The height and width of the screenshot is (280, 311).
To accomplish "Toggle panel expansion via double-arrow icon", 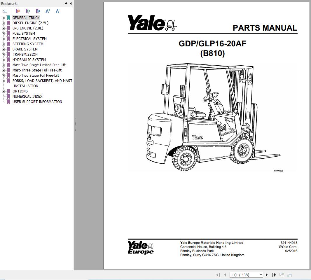I will pos(66,3).
